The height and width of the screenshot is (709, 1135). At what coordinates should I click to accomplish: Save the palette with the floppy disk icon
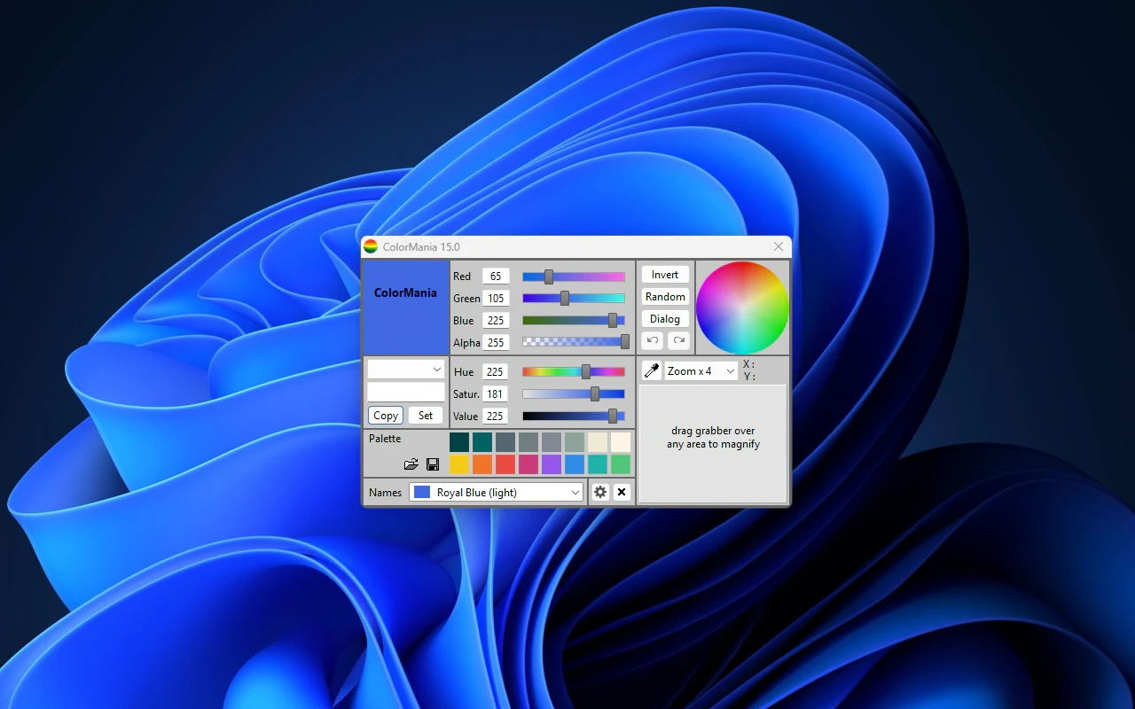point(433,464)
